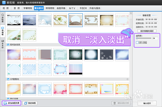Click the 开始时间 time field
Viewport: 162px width, 107px height.
tap(151, 19)
